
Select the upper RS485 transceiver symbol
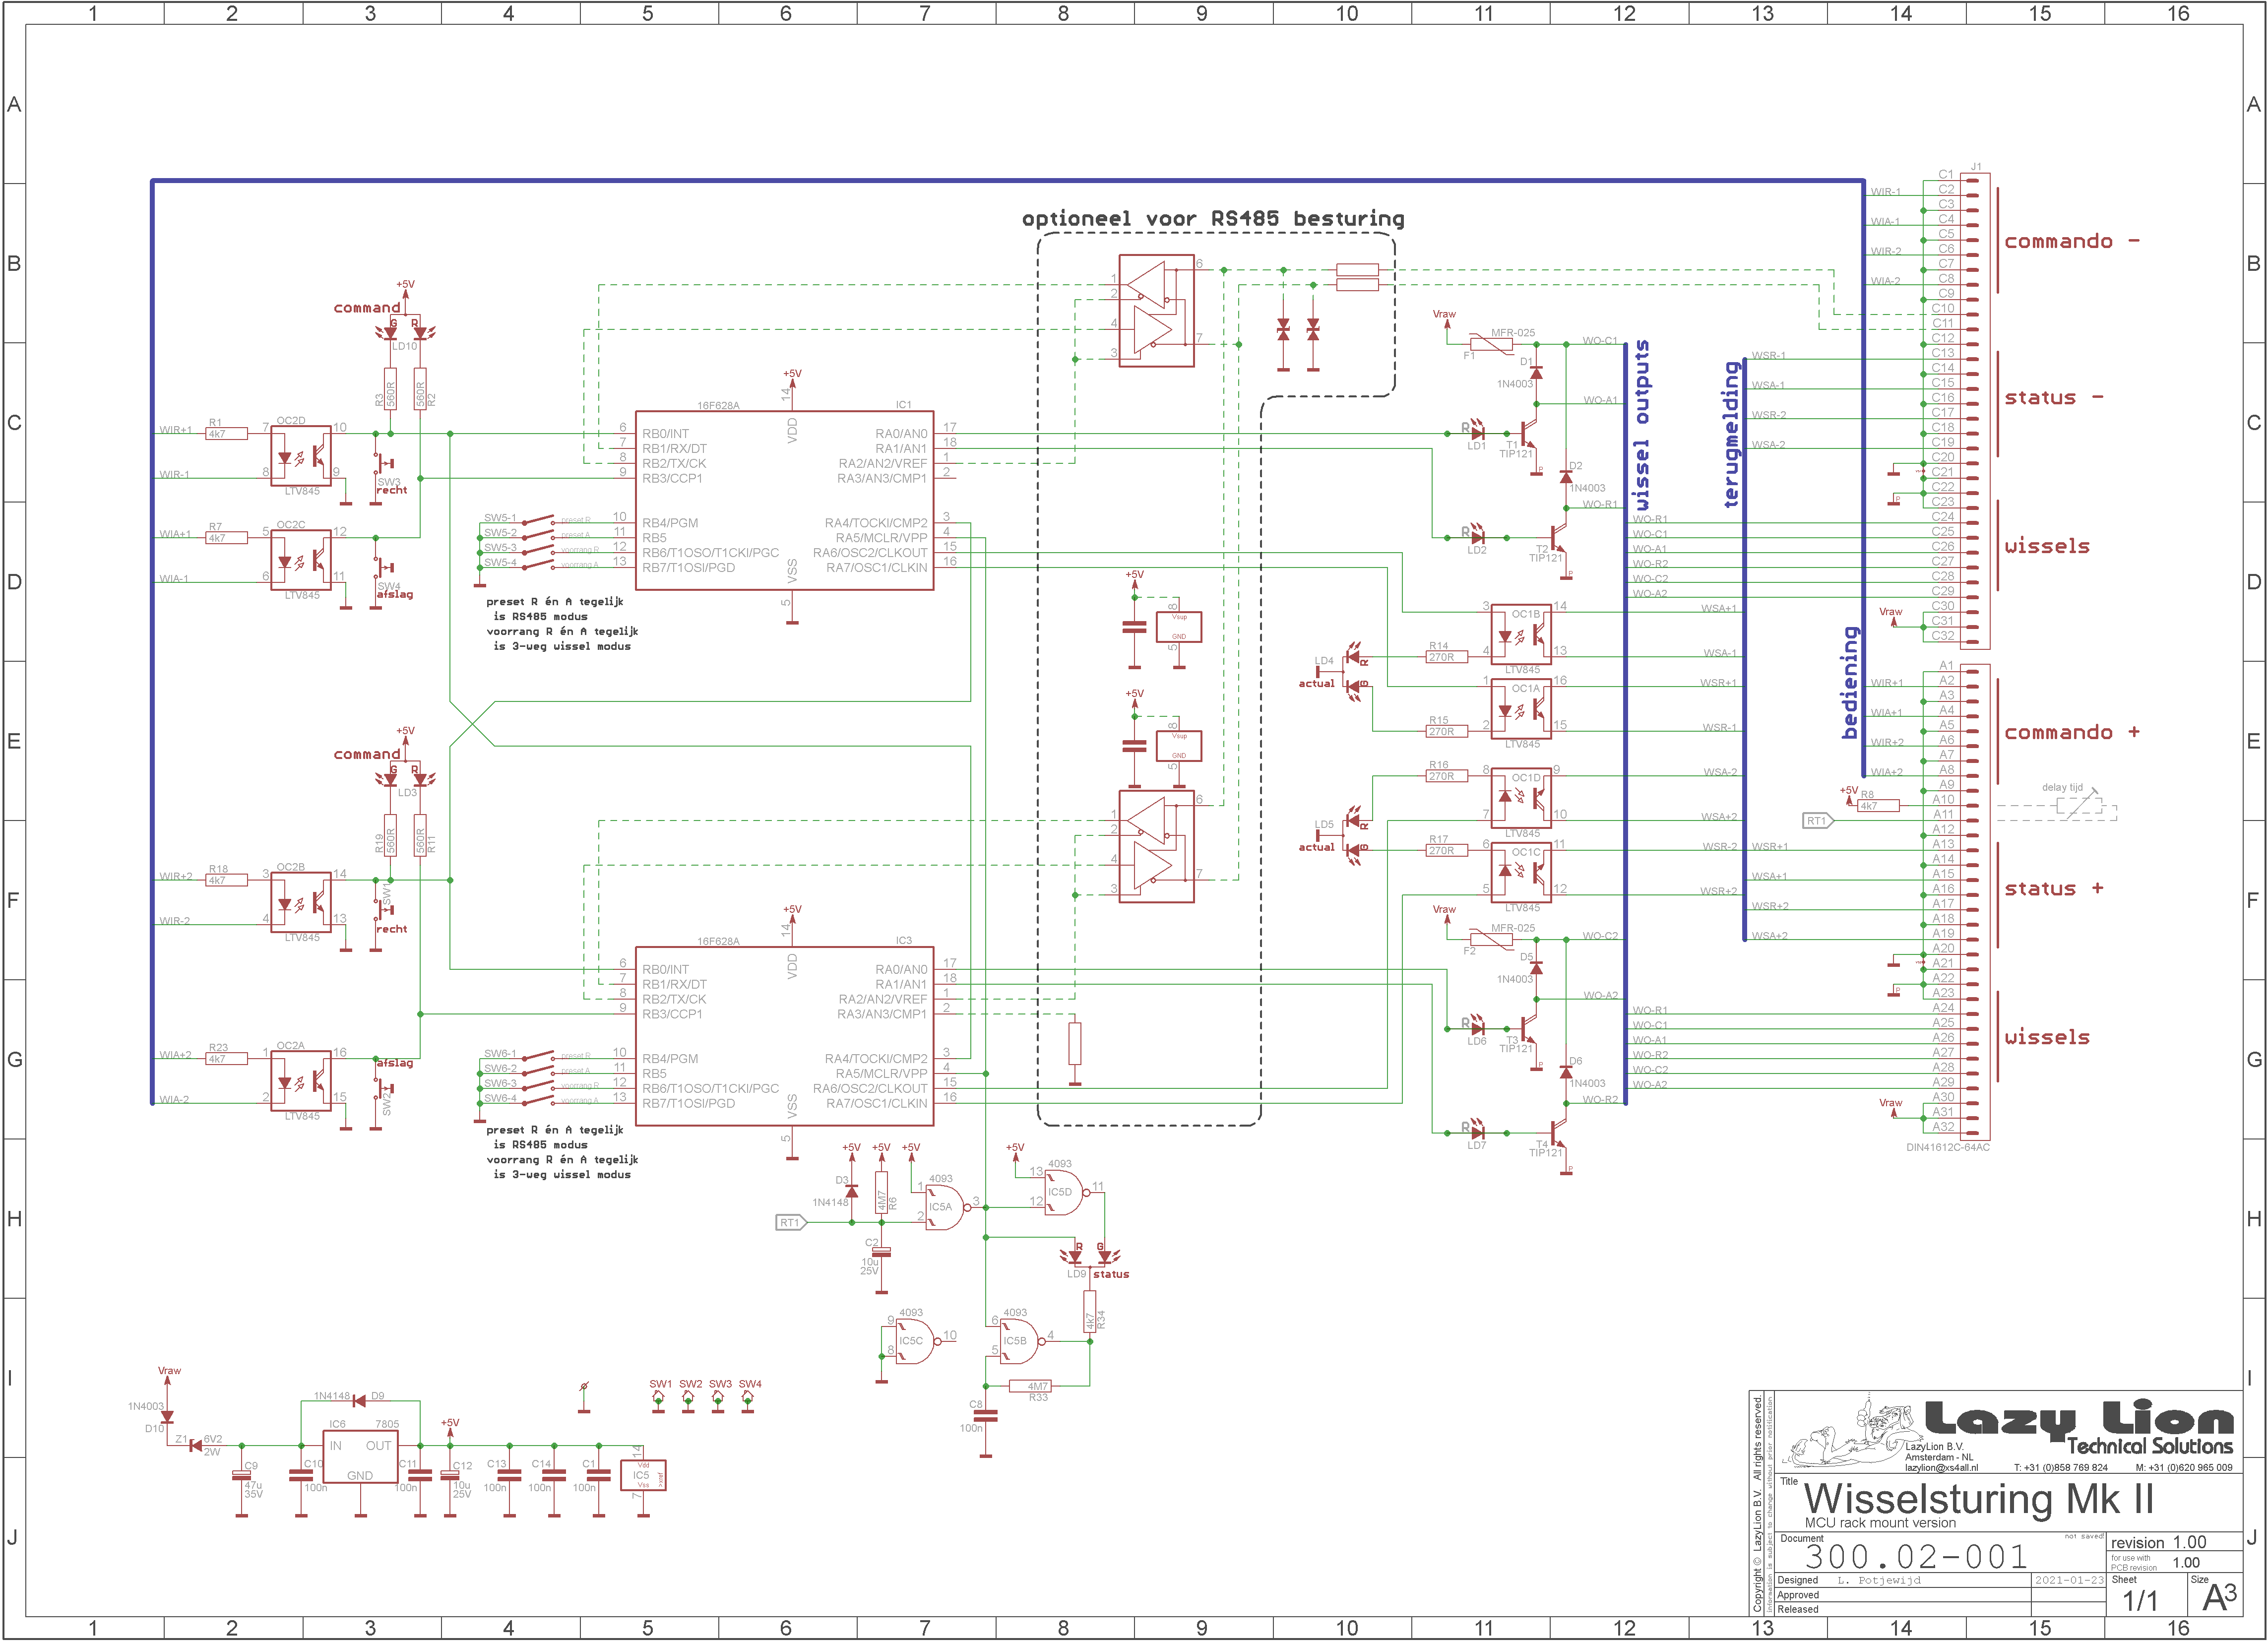(1156, 310)
